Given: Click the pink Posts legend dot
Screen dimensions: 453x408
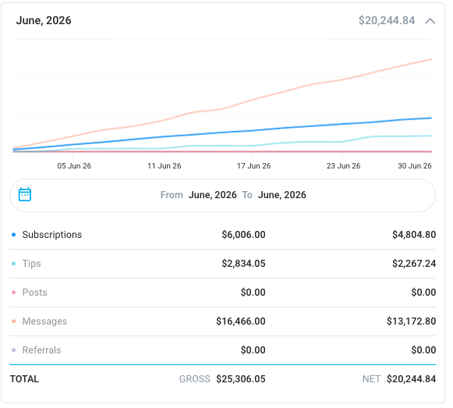Looking at the screenshot, I should click(x=13, y=293).
